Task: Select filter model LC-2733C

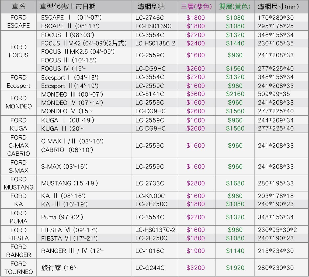Action: coord(150,183)
